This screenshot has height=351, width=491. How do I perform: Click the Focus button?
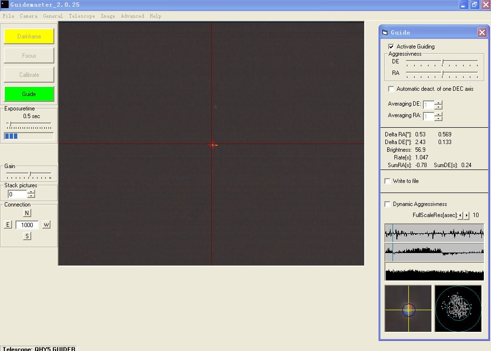coord(29,55)
